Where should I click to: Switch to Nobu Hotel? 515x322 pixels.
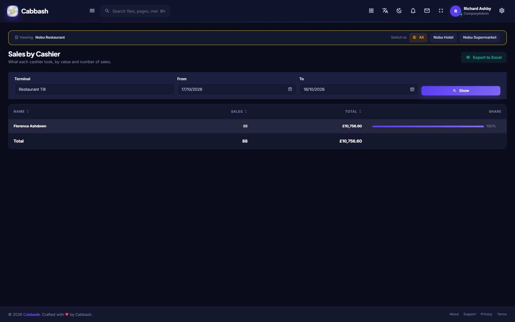[x=443, y=37]
